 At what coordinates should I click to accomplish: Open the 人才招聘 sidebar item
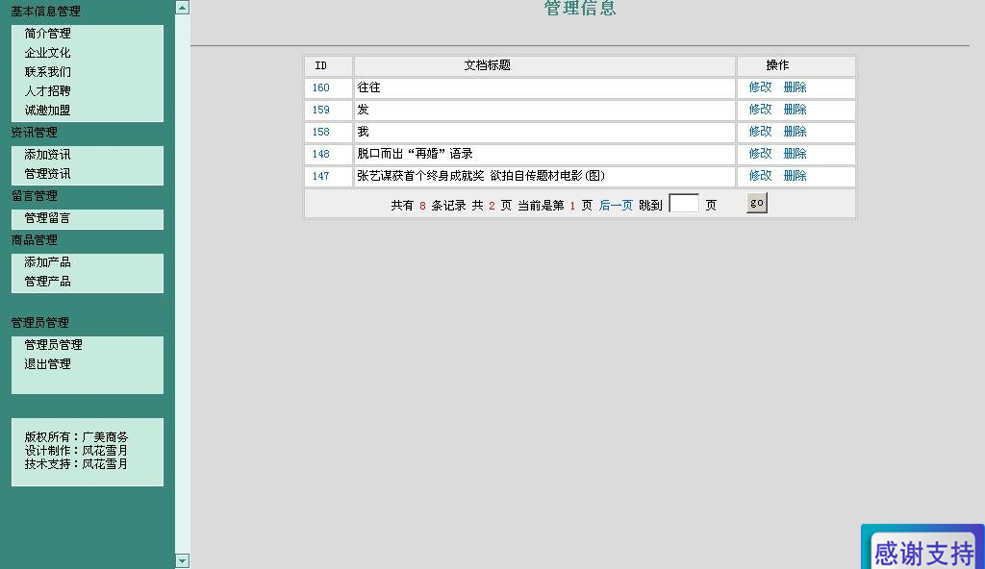[x=48, y=91]
